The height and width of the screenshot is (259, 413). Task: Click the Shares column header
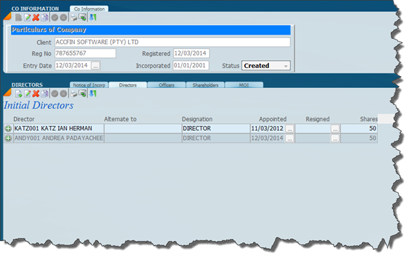click(x=369, y=119)
